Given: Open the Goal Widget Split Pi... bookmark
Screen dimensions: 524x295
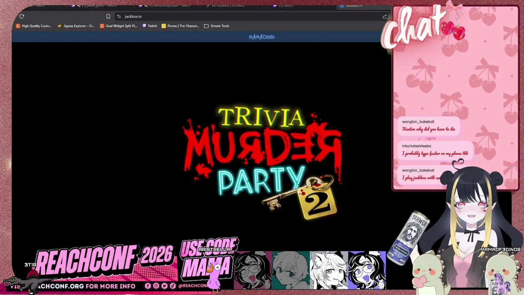Looking at the screenshot, I should [x=119, y=26].
